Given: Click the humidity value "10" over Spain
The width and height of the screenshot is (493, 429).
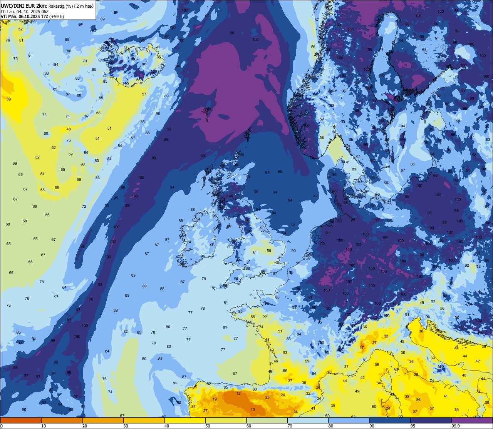Looking at the screenshot, I should (253, 410).
